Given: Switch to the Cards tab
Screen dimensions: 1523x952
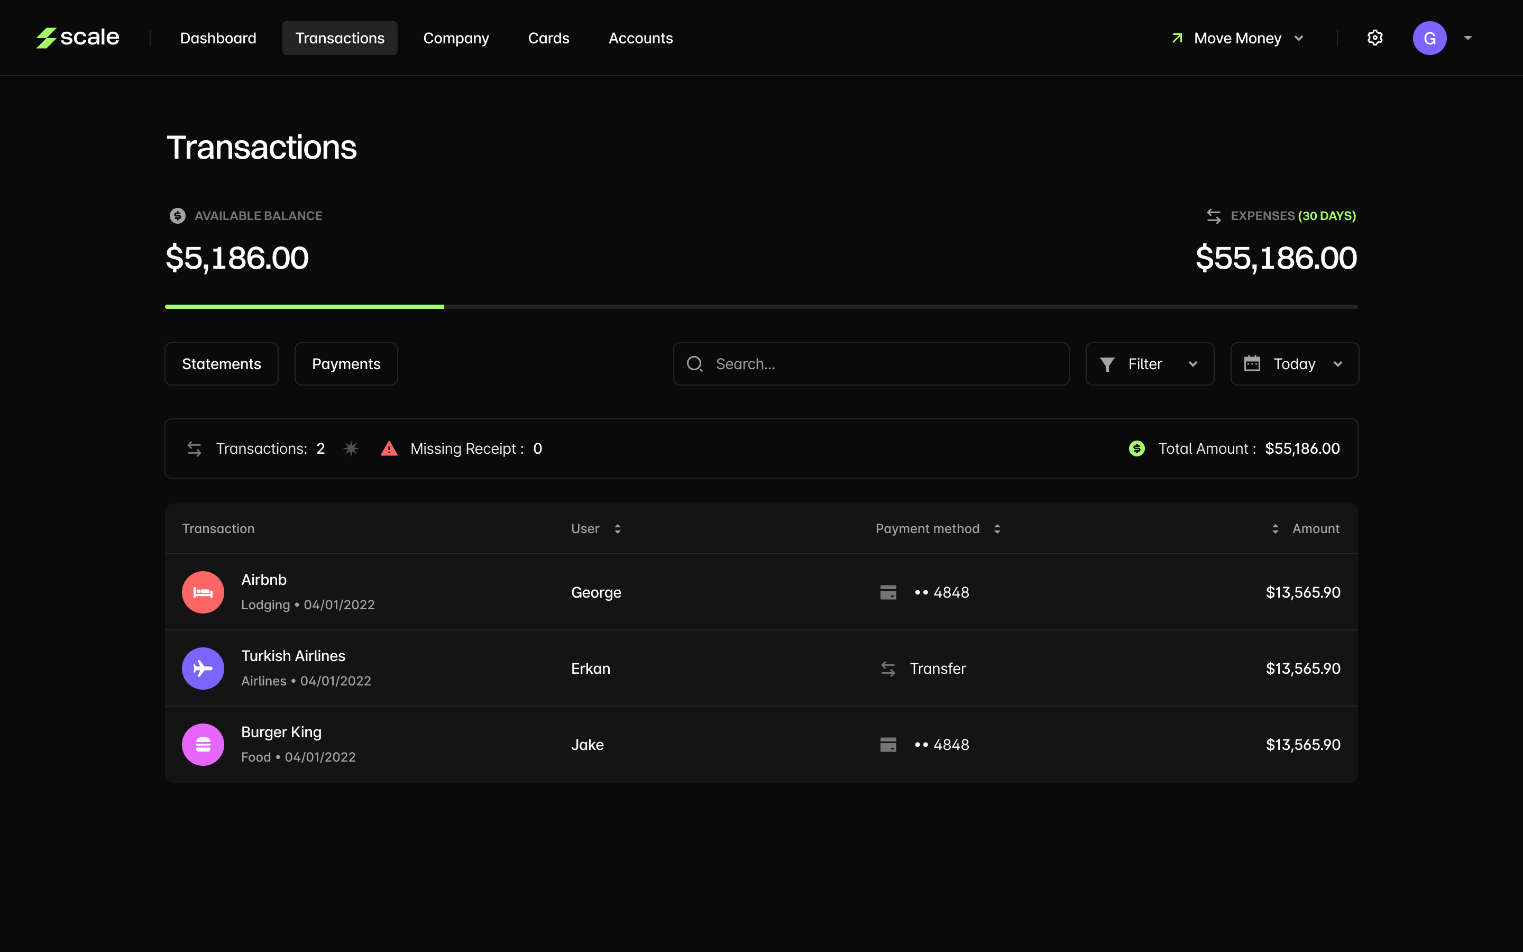Looking at the screenshot, I should pos(548,38).
